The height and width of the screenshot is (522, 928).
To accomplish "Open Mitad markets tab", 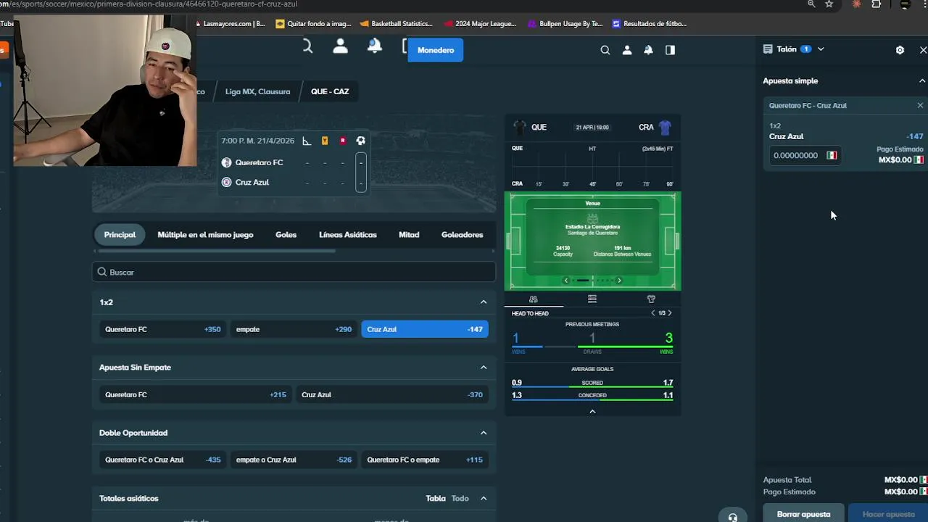I will coord(409,235).
